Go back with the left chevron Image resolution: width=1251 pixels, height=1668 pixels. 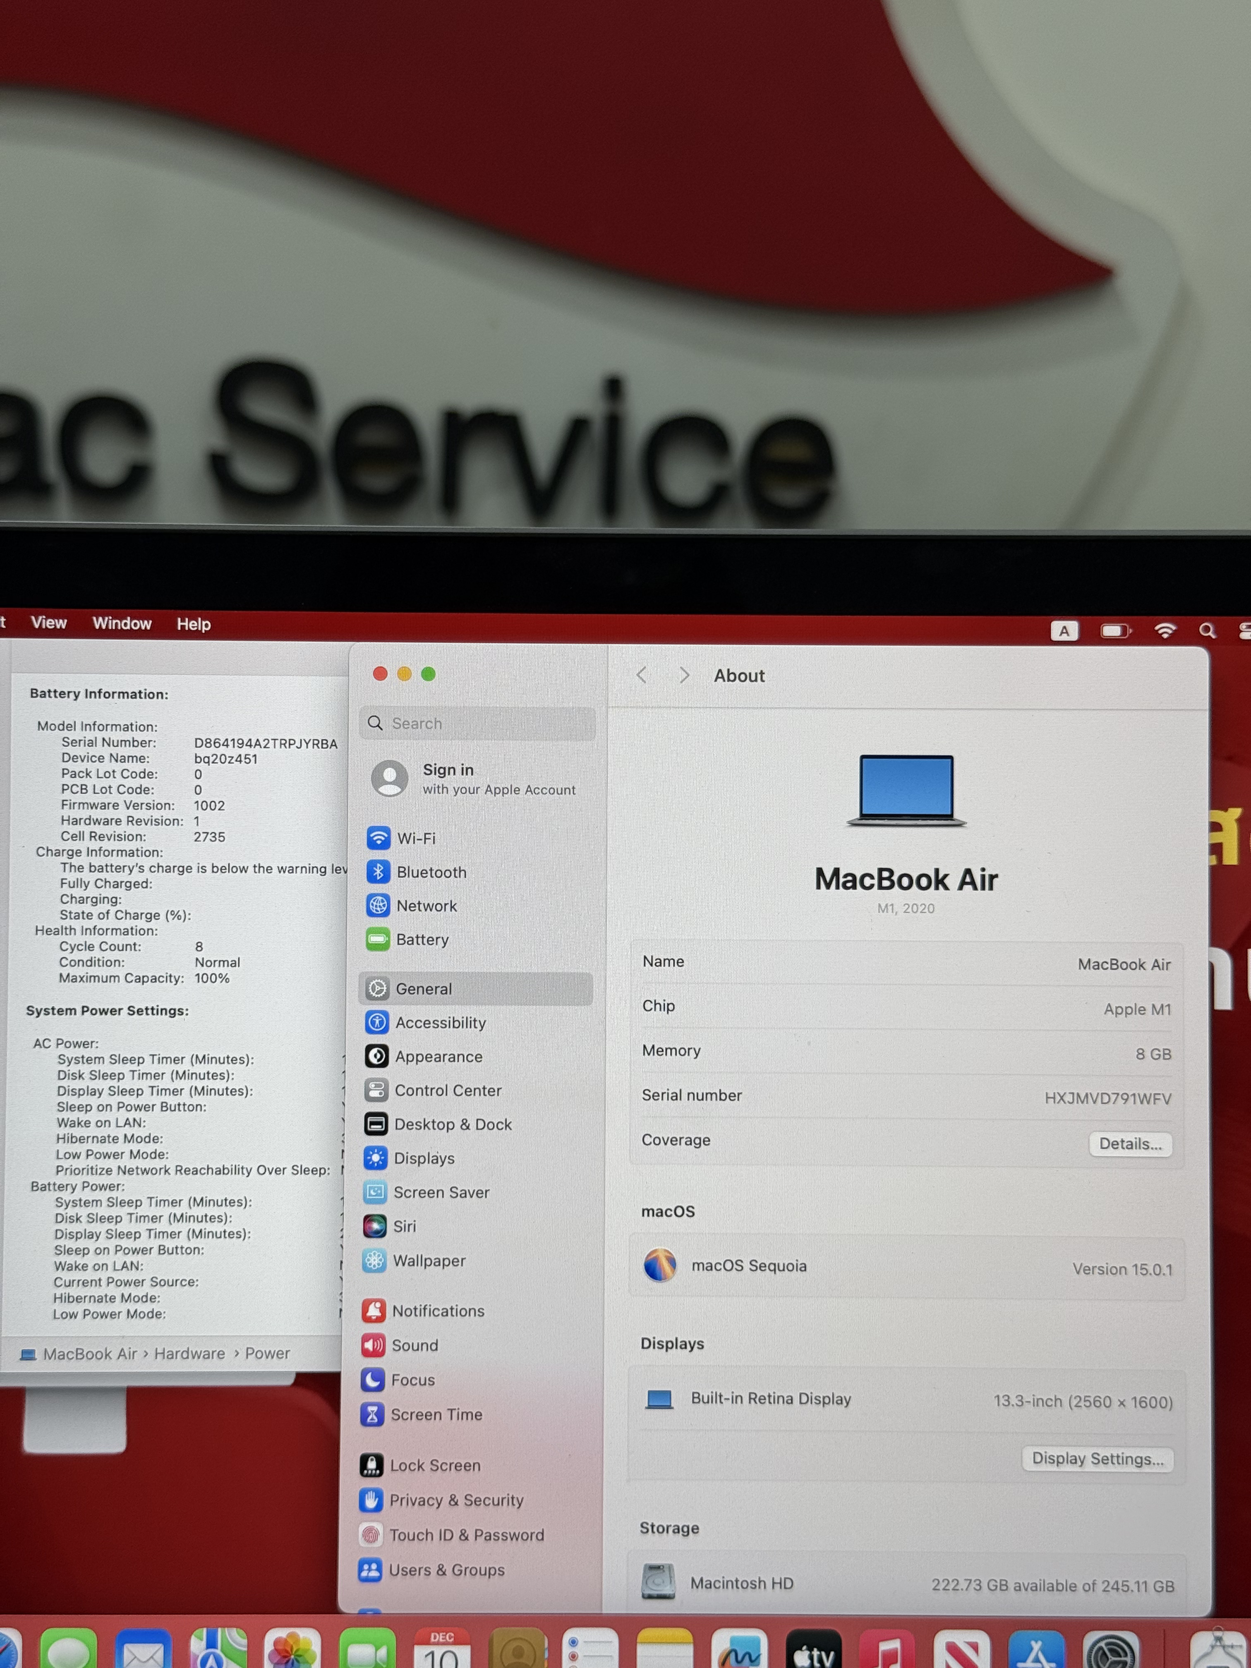[642, 675]
